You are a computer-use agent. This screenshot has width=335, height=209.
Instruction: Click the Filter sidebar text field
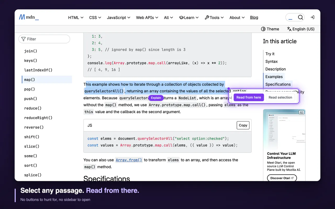coord(44,39)
